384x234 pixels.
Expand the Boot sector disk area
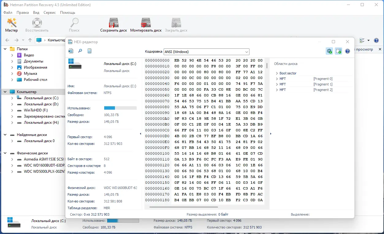coord(277,73)
